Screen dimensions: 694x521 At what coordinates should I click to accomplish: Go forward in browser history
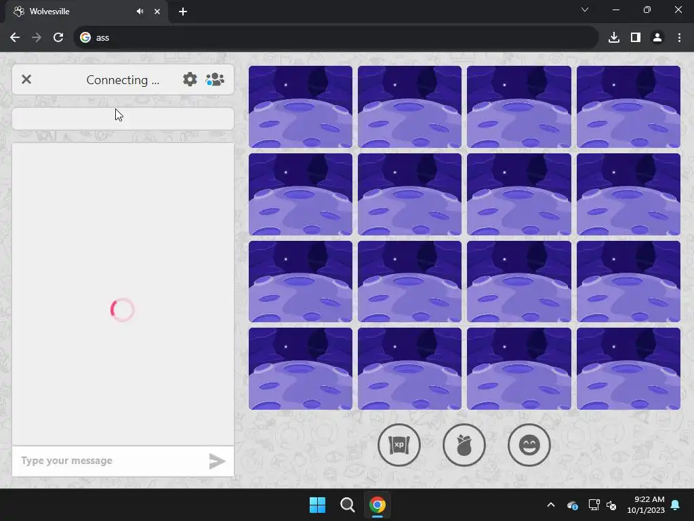(x=37, y=38)
